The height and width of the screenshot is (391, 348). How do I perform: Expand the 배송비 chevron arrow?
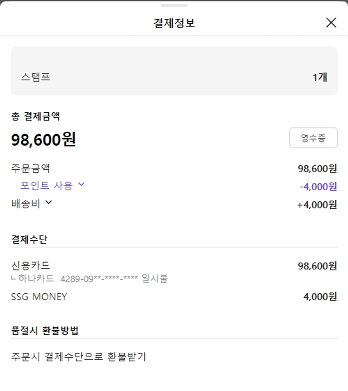48,202
